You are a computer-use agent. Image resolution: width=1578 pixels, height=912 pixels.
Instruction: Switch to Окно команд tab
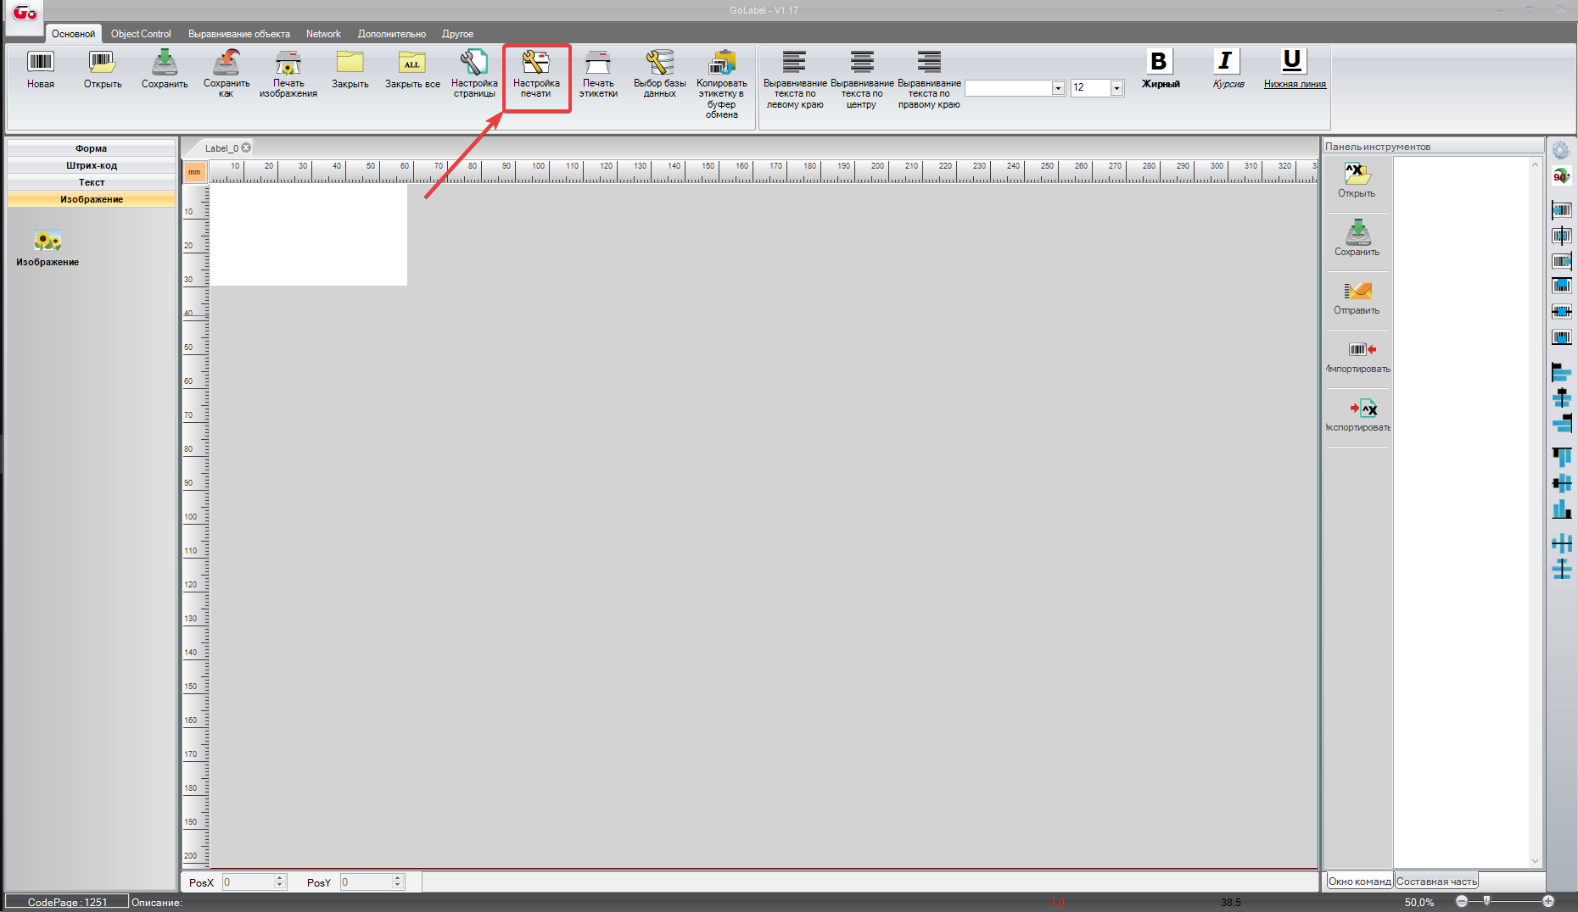(x=1359, y=881)
